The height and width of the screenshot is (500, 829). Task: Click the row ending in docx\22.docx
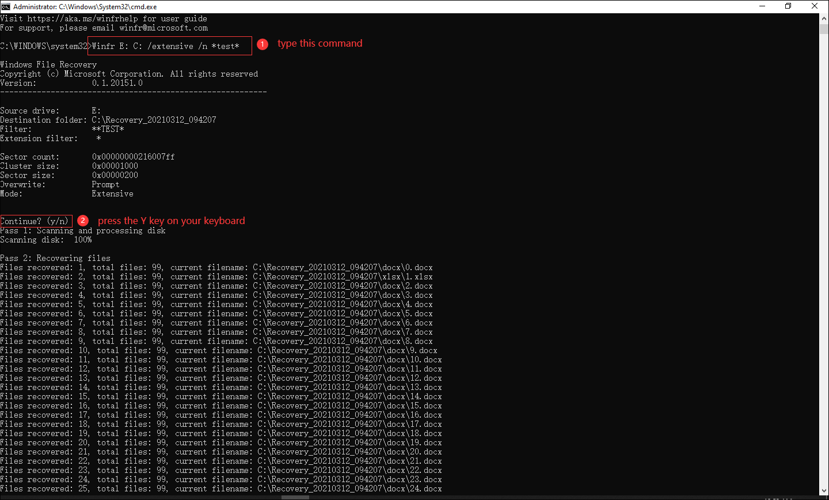[221, 470]
